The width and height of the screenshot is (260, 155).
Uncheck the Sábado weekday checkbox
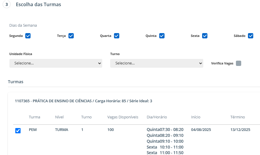(x=250, y=36)
